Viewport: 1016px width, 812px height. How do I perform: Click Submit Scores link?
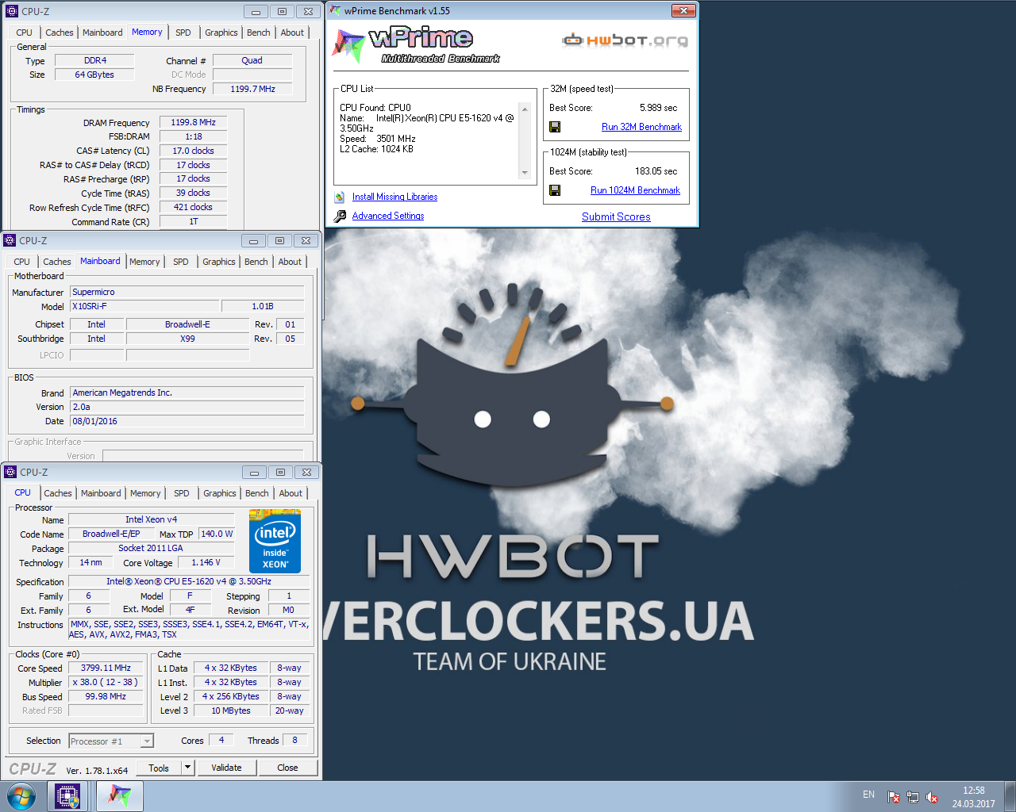click(x=616, y=216)
